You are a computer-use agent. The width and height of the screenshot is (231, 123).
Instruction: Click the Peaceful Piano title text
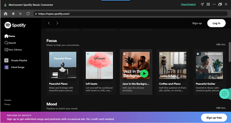tap(58, 84)
